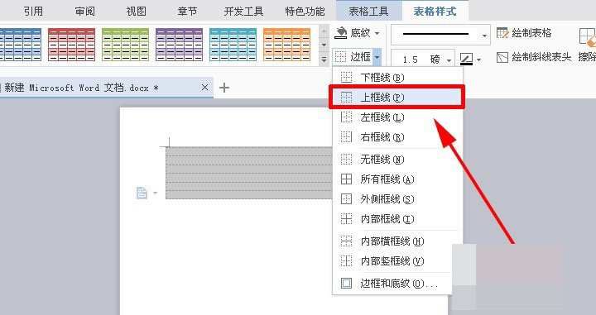Click the 底纹 shading bucket icon
The width and height of the screenshot is (596, 315).
tap(340, 33)
